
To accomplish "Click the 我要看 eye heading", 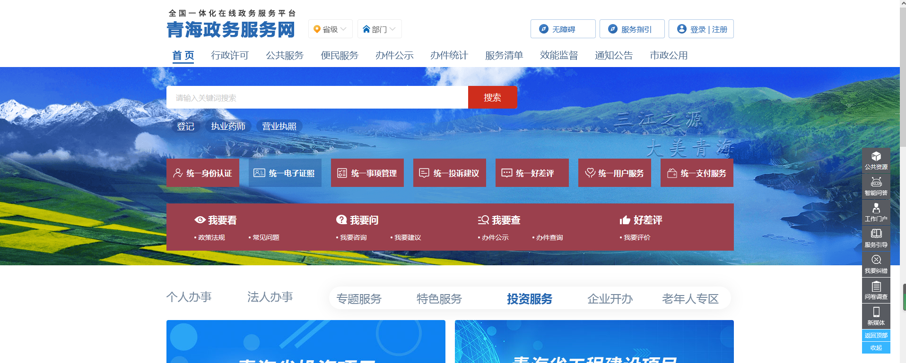I will coord(216,220).
